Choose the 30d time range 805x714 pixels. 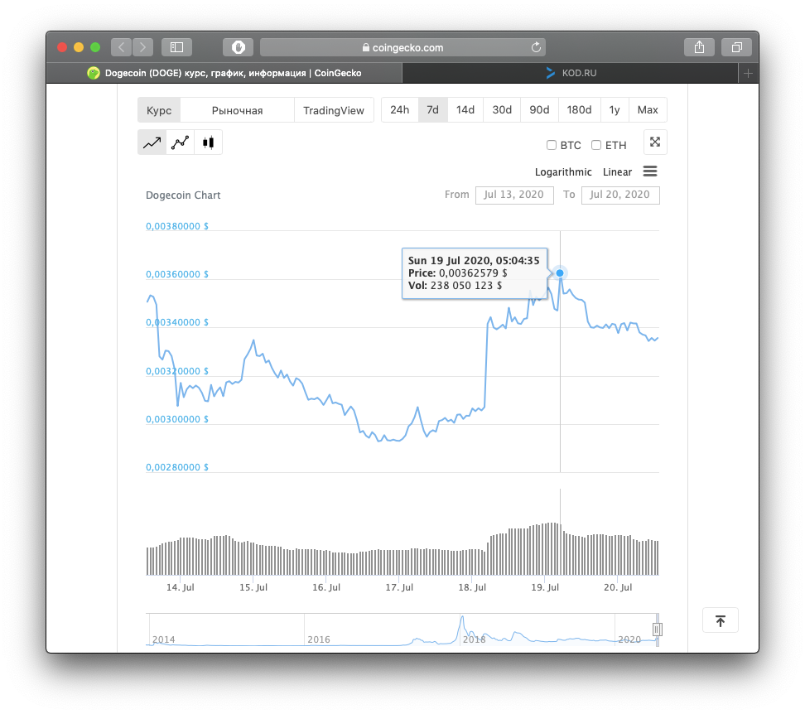tap(502, 110)
